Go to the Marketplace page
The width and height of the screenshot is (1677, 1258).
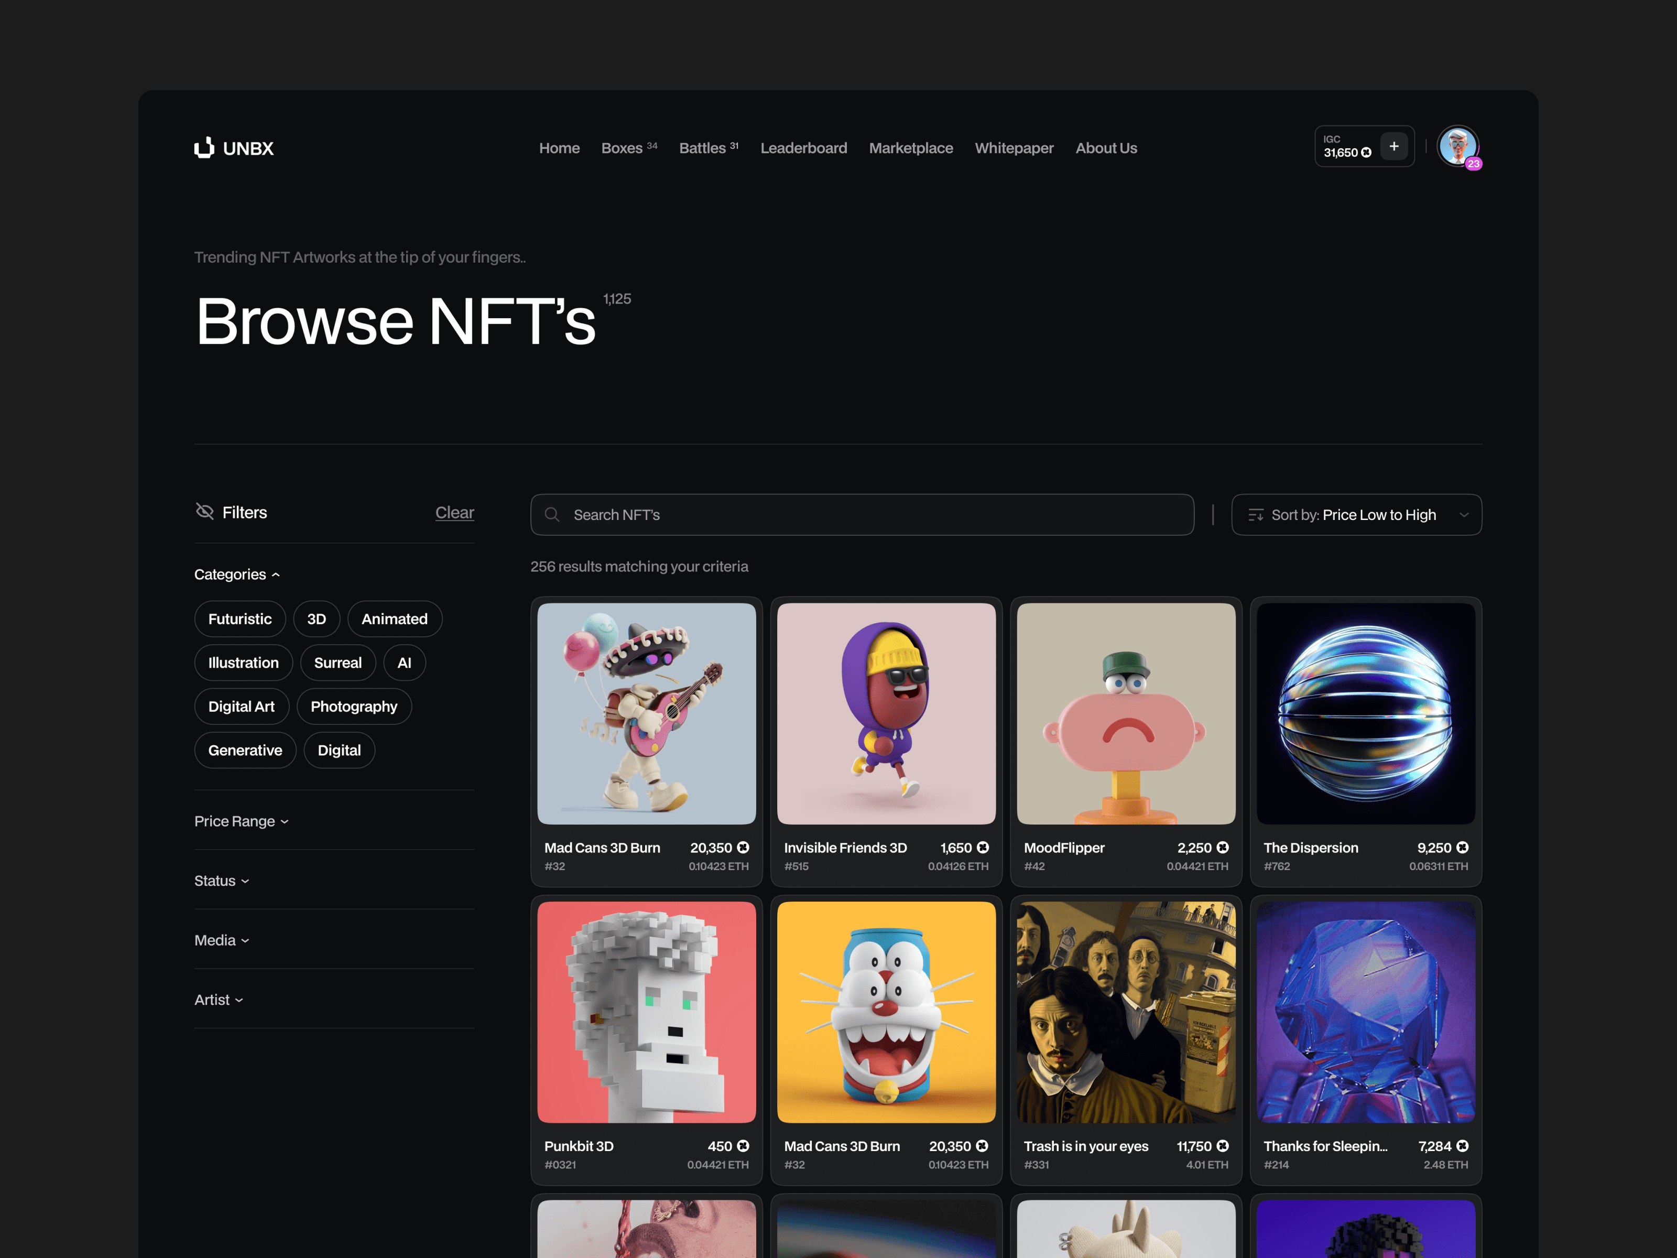910,148
